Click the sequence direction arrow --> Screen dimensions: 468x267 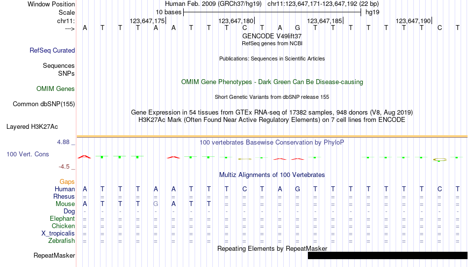coord(70,29)
